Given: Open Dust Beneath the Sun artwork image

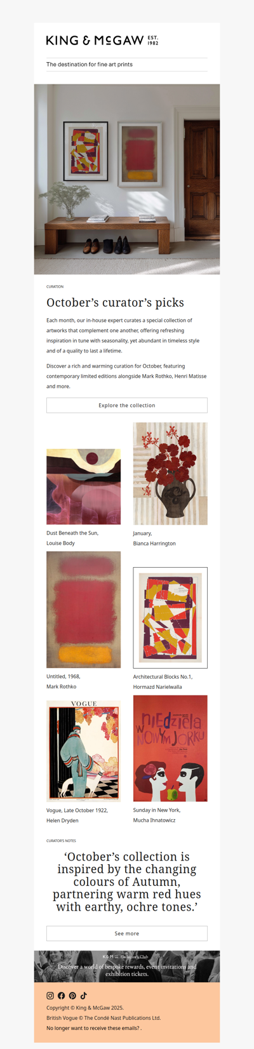Looking at the screenshot, I should [x=83, y=486].
